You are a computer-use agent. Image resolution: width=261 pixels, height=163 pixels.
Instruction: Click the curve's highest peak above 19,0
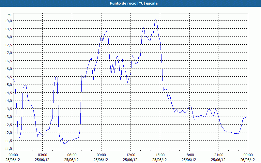[155, 20]
